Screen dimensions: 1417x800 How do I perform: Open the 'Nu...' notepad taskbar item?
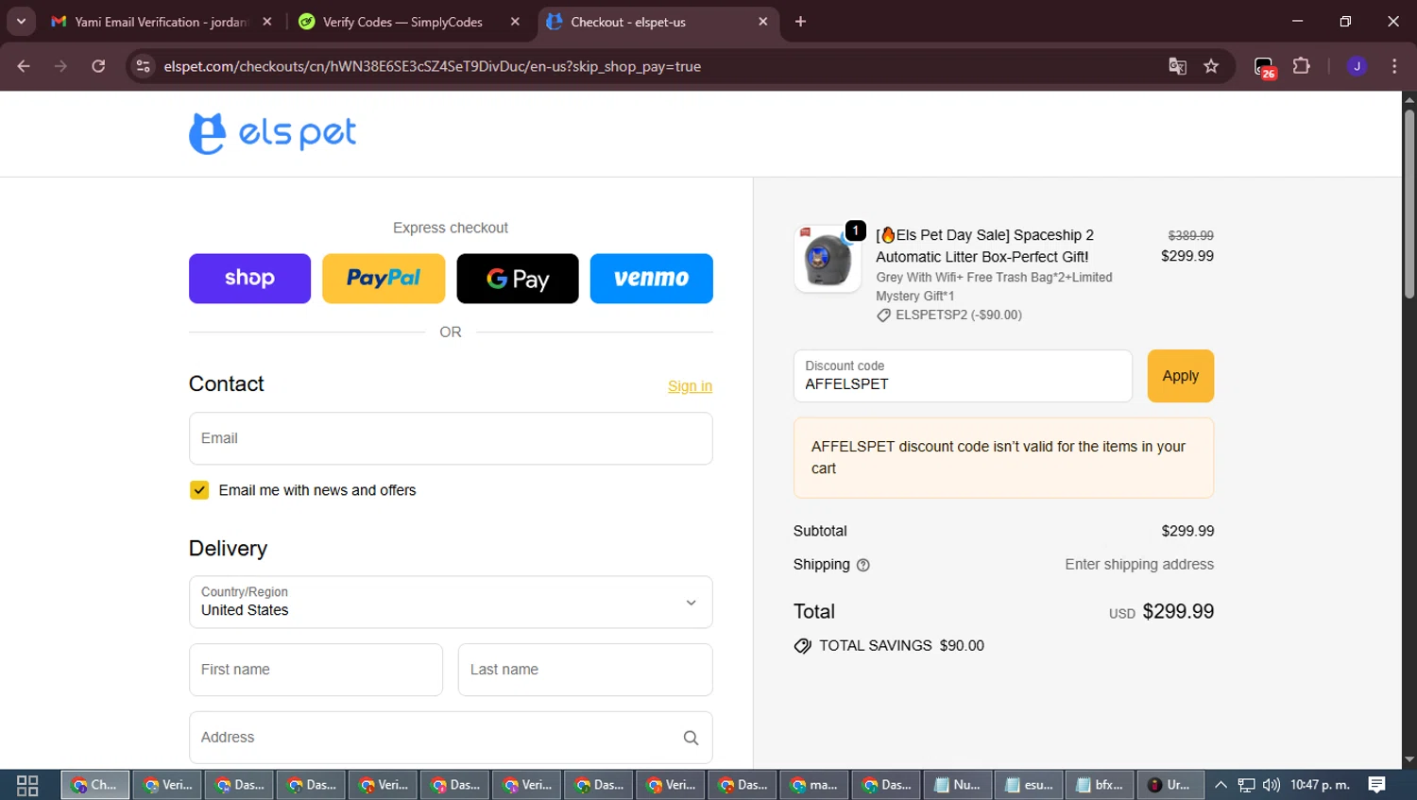pos(957,785)
